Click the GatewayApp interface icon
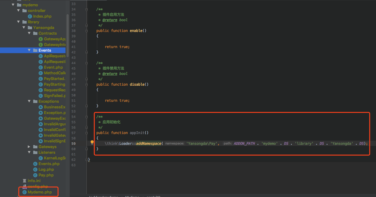The width and height of the screenshot is (376, 197). tap(41, 39)
